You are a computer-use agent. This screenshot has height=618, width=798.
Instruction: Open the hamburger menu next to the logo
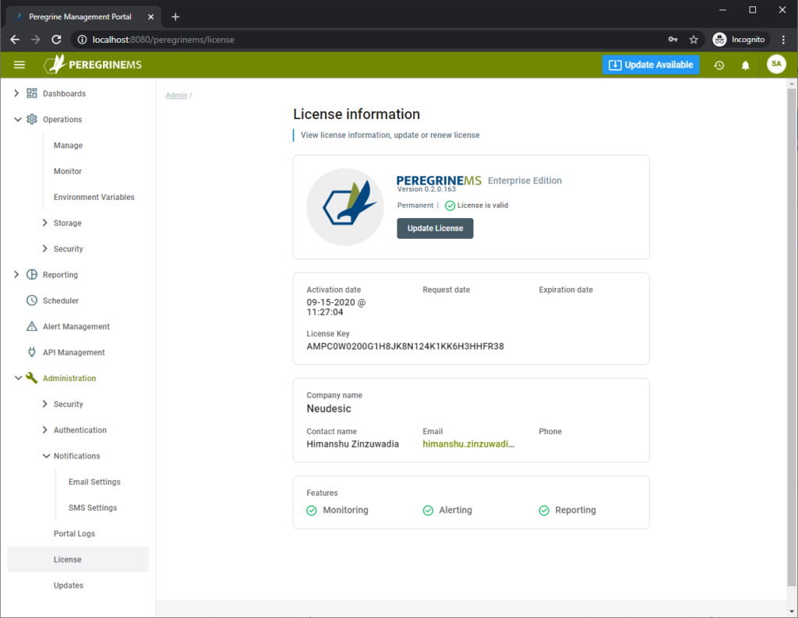(x=19, y=65)
